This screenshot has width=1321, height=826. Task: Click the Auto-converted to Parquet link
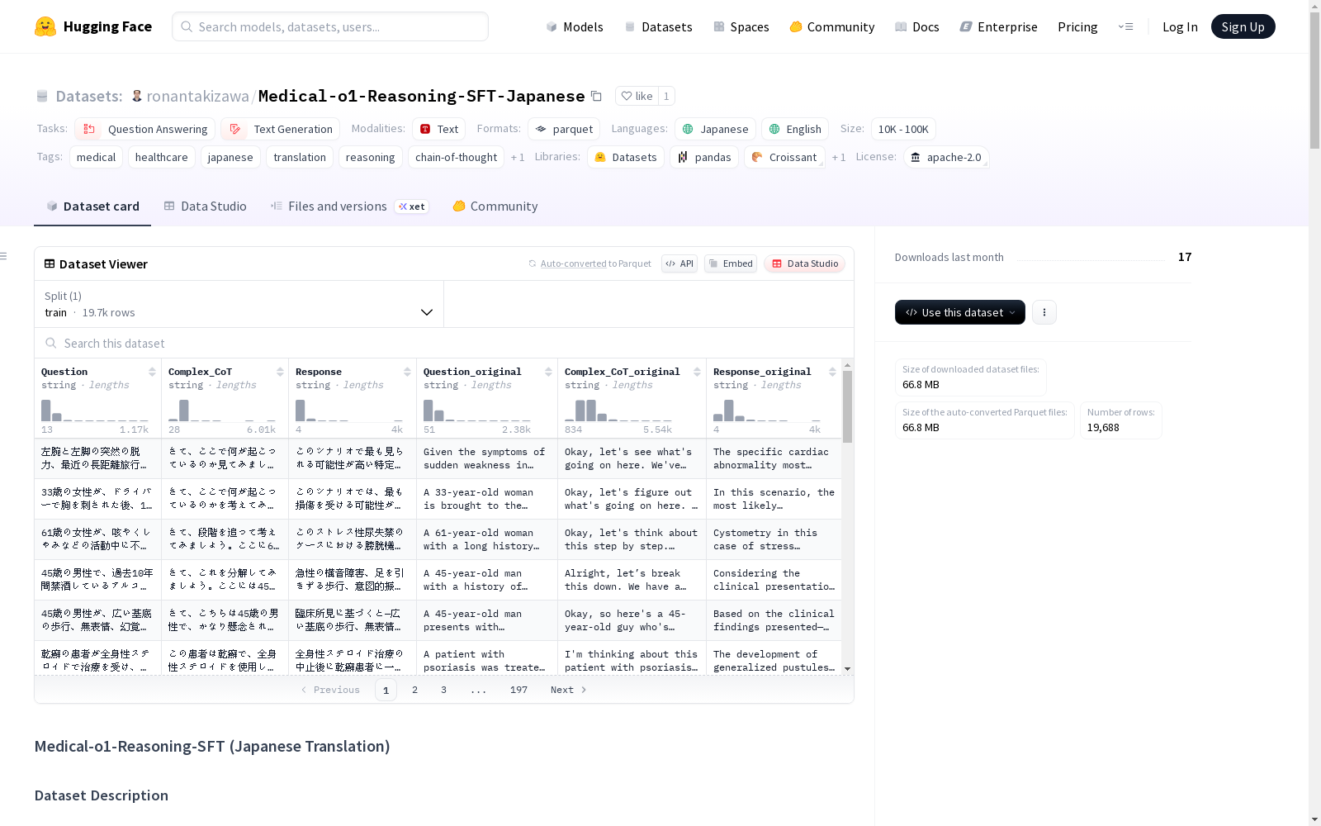pyautogui.click(x=589, y=263)
